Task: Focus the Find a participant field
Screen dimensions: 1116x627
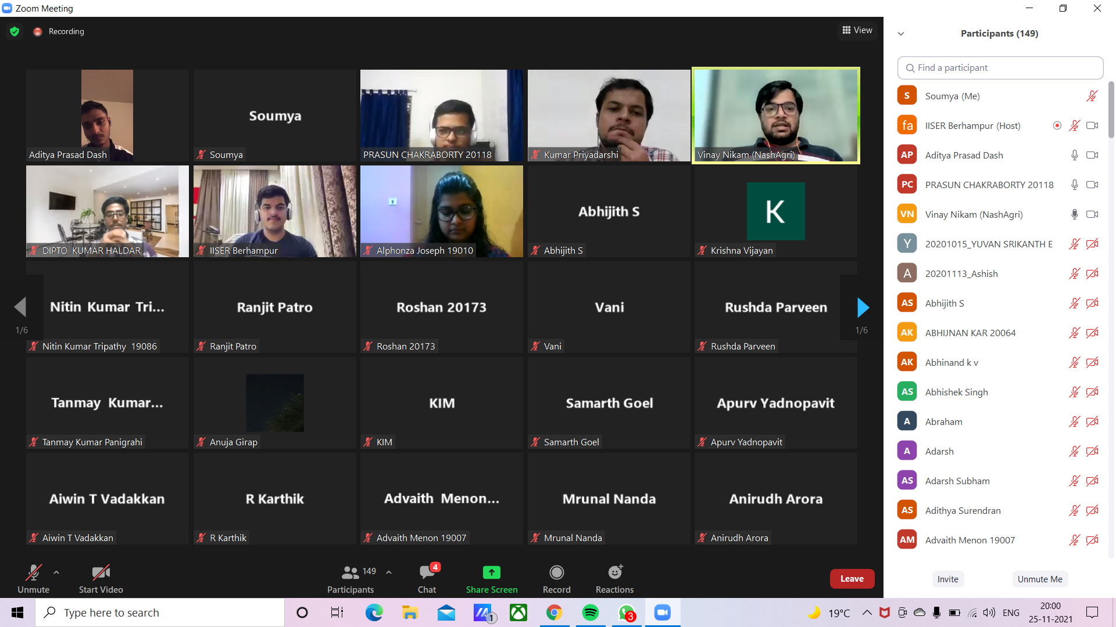Action: [x=1000, y=68]
